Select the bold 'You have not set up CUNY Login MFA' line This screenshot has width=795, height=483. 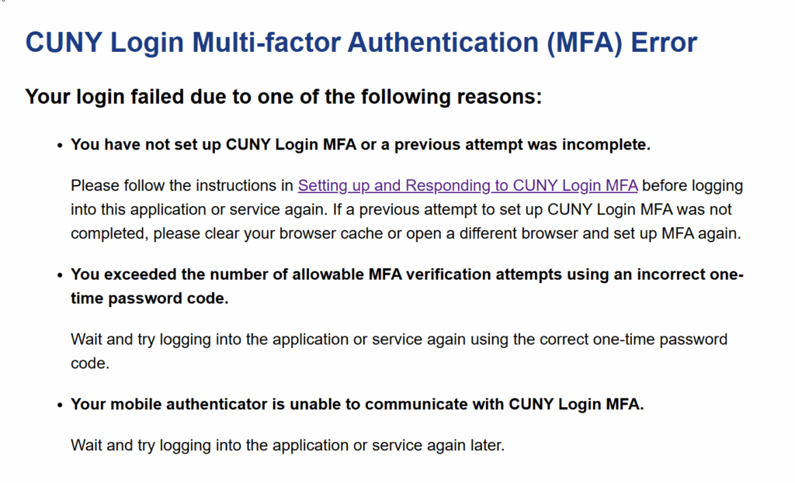360,145
